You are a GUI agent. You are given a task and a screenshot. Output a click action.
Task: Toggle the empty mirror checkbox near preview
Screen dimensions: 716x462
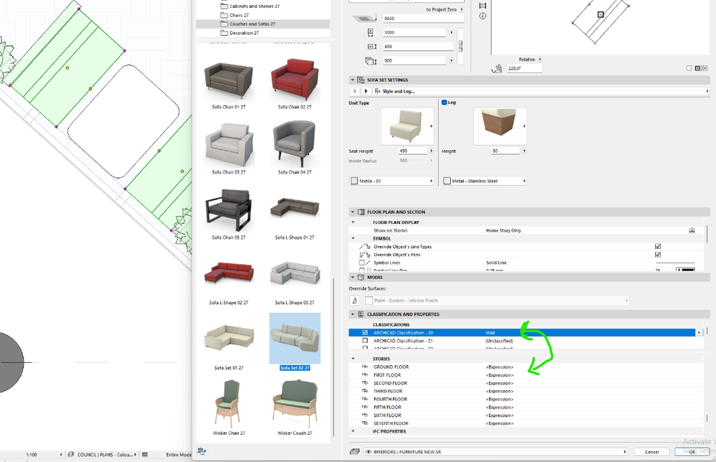[689, 68]
